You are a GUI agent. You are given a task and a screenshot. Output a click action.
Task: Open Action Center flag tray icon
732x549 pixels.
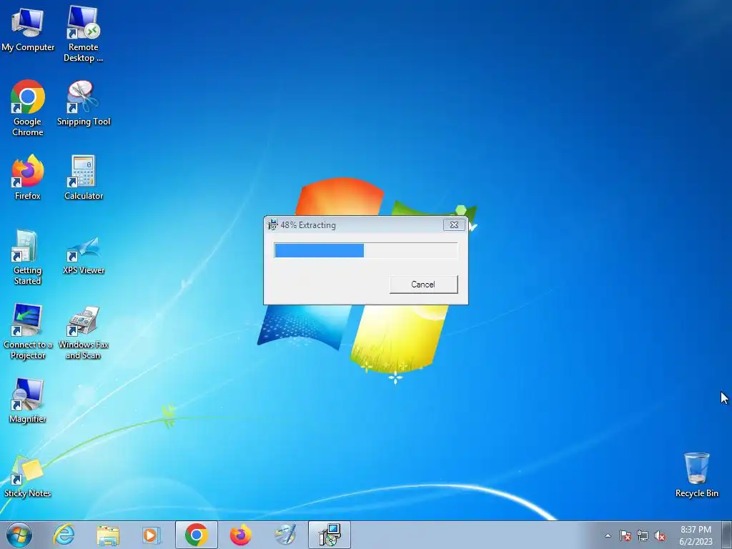coord(625,535)
